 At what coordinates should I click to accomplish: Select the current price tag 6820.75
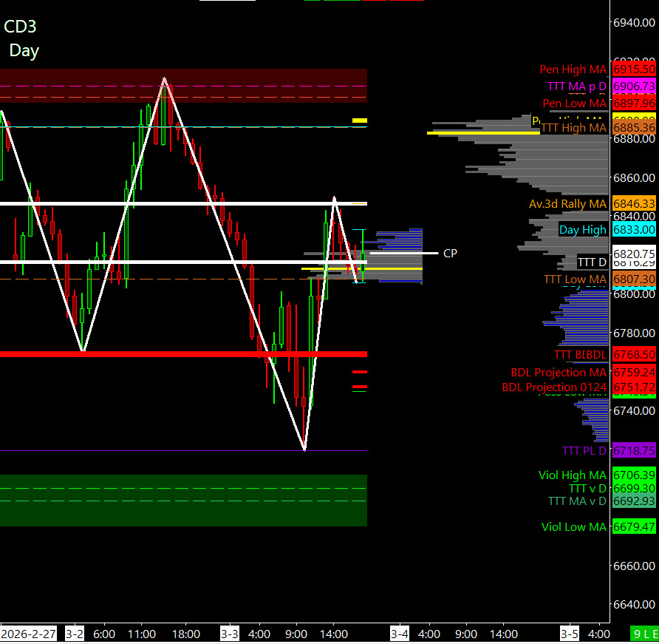coord(634,253)
